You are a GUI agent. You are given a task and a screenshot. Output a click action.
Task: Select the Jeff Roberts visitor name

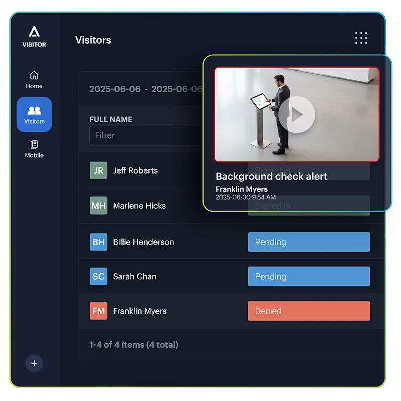point(135,170)
